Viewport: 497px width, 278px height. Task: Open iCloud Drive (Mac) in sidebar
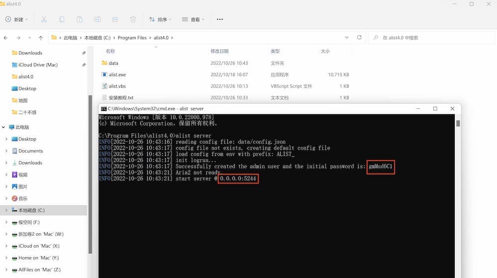pos(38,65)
